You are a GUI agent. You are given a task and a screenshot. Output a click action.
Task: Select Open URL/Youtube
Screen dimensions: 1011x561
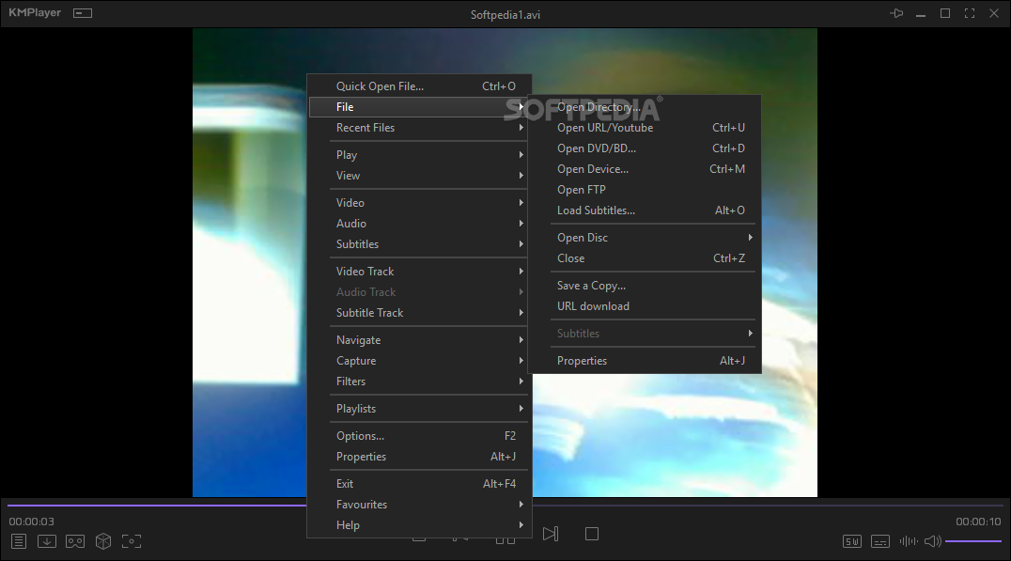coord(645,128)
